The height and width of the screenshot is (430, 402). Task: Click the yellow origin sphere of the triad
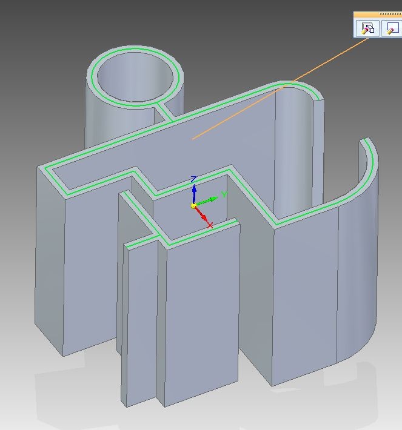pos(193,206)
